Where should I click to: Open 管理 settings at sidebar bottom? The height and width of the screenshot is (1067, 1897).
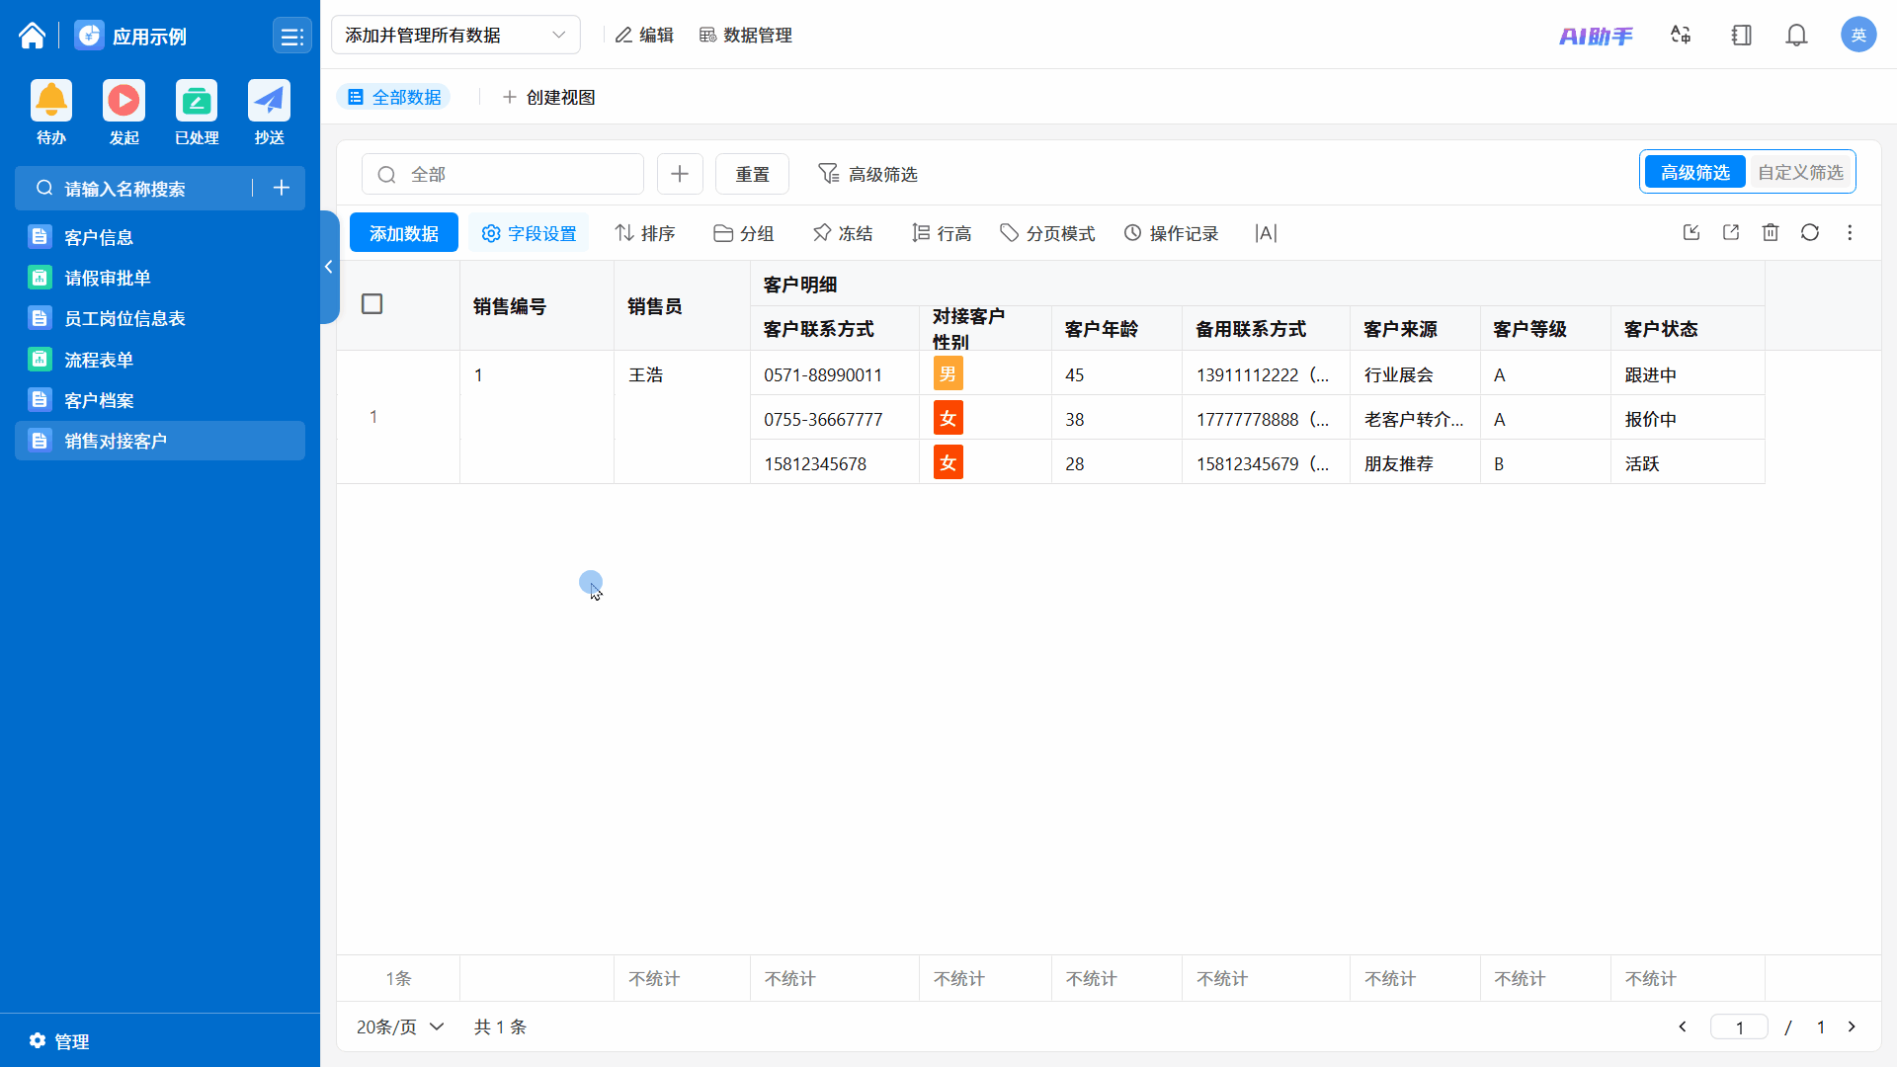pyautogui.click(x=59, y=1041)
